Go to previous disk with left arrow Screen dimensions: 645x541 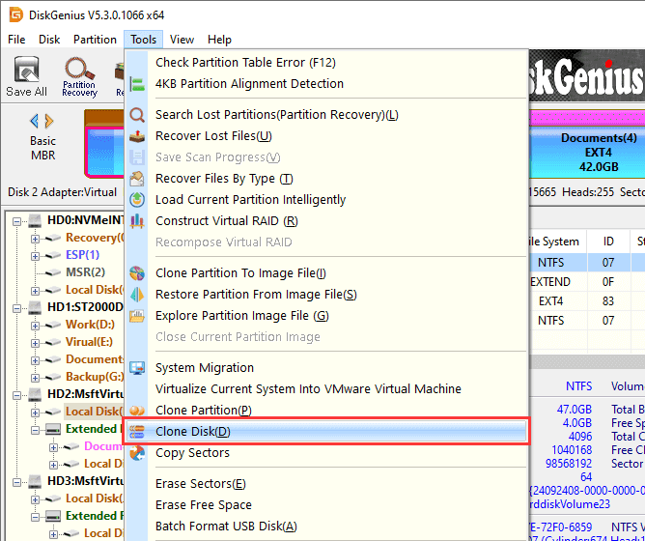coord(35,121)
